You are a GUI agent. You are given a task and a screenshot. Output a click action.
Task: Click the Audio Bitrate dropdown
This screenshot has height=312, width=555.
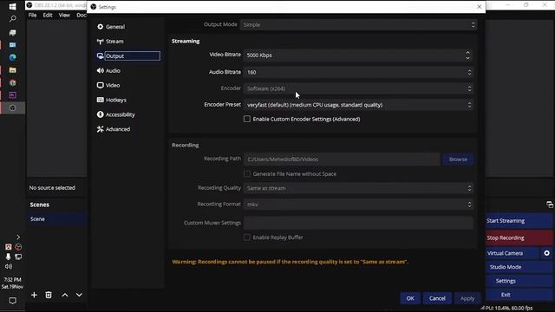click(358, 72)
